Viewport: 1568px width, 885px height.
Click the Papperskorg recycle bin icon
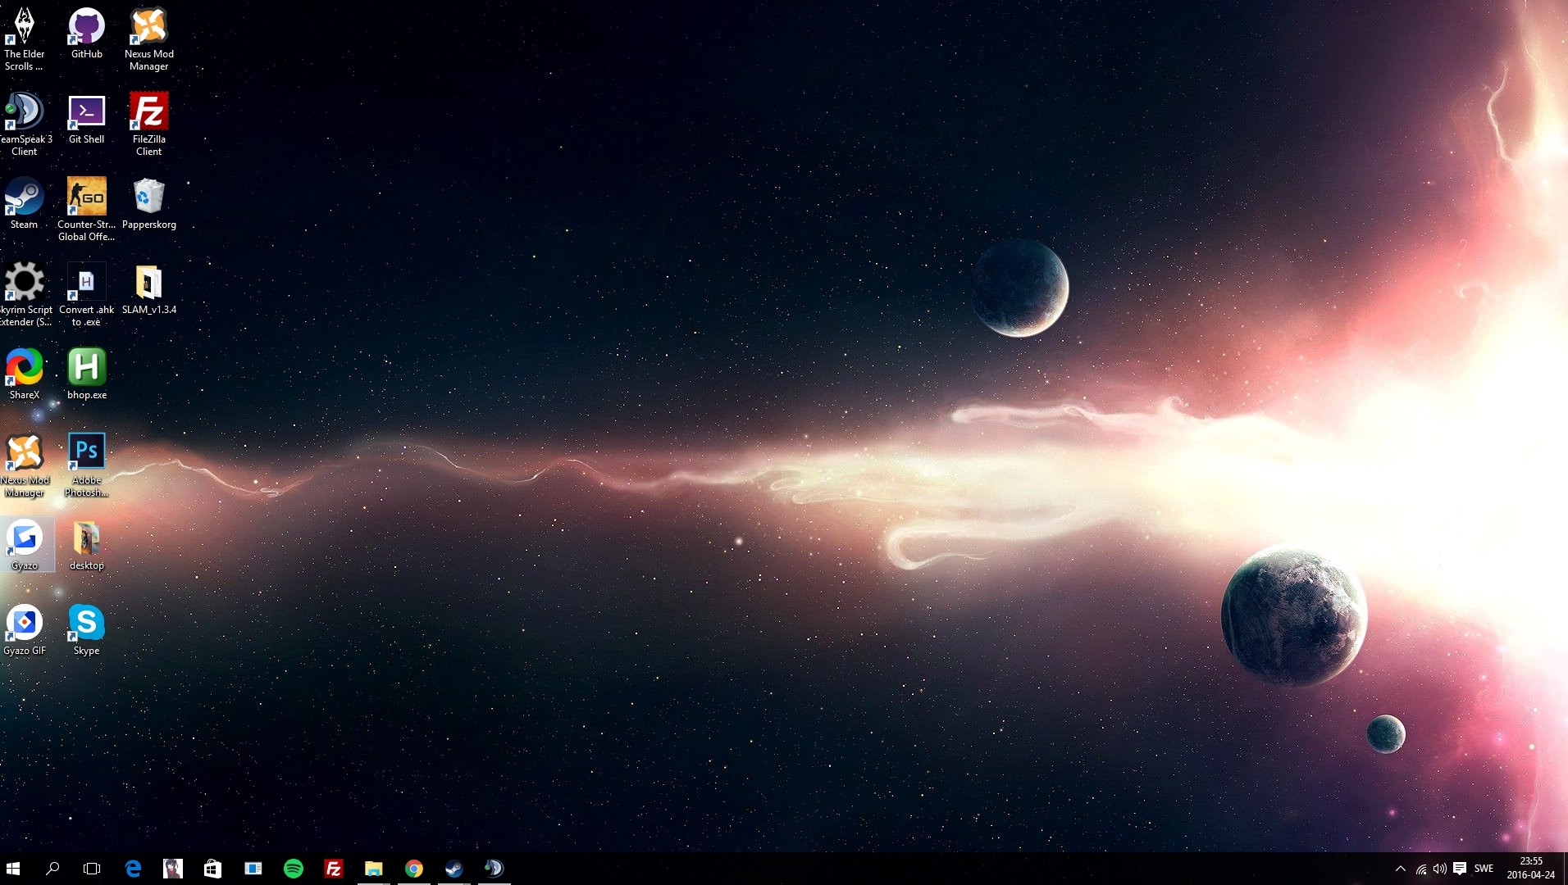click(149, 204)
